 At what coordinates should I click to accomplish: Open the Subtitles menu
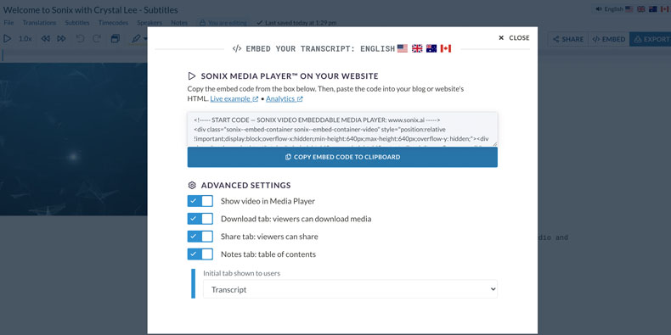click(x=77, y=23)
